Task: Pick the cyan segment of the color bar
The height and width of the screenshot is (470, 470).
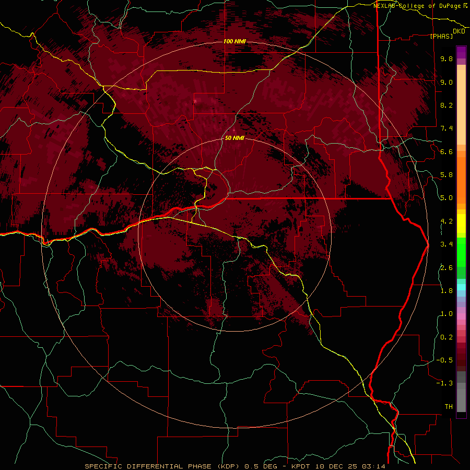Action: pos(461,287)
